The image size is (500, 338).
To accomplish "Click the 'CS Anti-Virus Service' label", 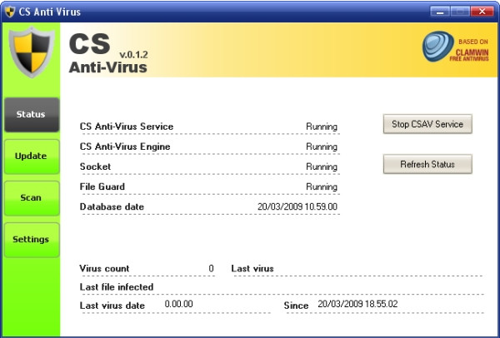I will coord(127,127).
